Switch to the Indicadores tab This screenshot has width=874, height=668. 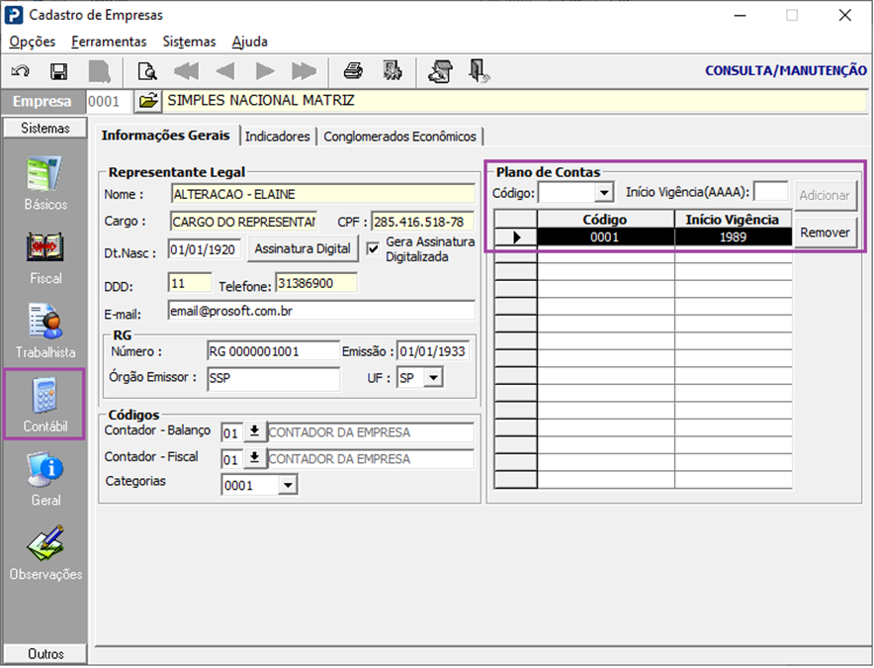[278, 137]
